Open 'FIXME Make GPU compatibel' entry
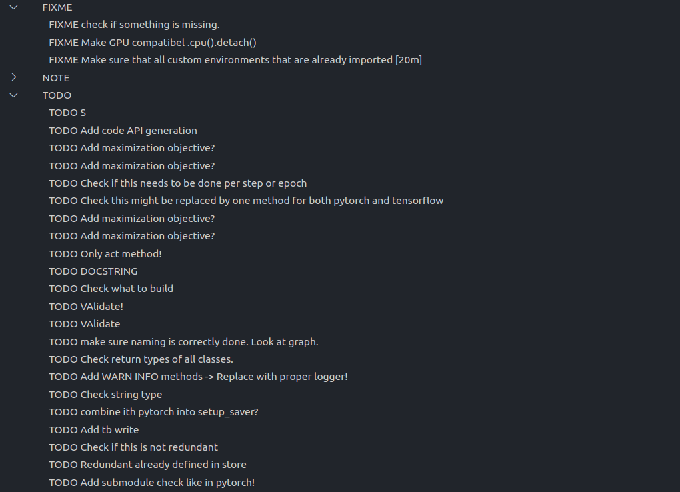The height and width of the screenshot is (492, 680). pos(153,43)
